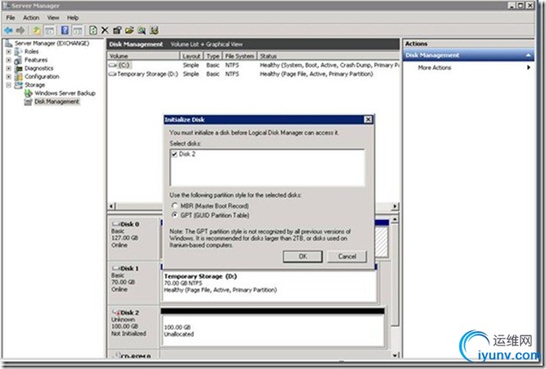This screenshot has width=546, height=369.
Task: Select the Windows Server Backup tree item
Action: (65, 94)
